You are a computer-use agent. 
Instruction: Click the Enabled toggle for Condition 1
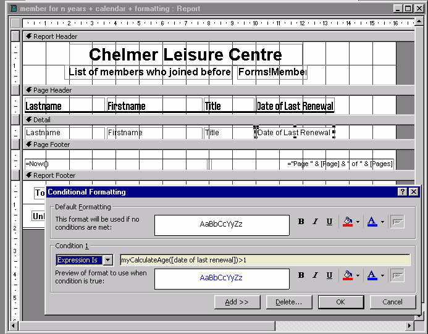(x=397, y=276)
